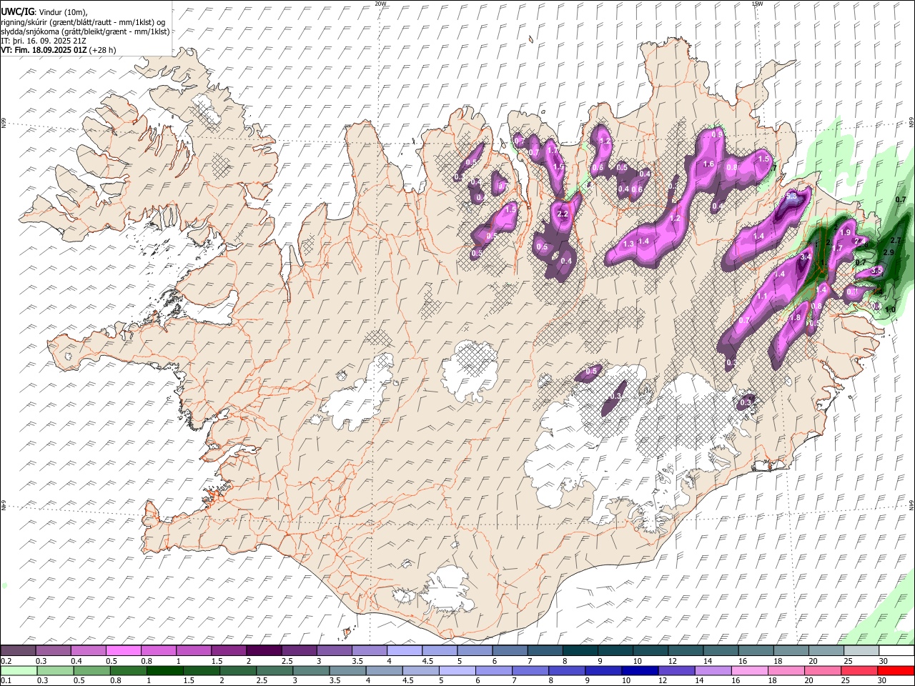Click the valid time line 'VT: Fim. 18.09.2025 01Z'
The height and width of the screenshot is (686, 915).
pyautogui.click(x=44, y=50)
